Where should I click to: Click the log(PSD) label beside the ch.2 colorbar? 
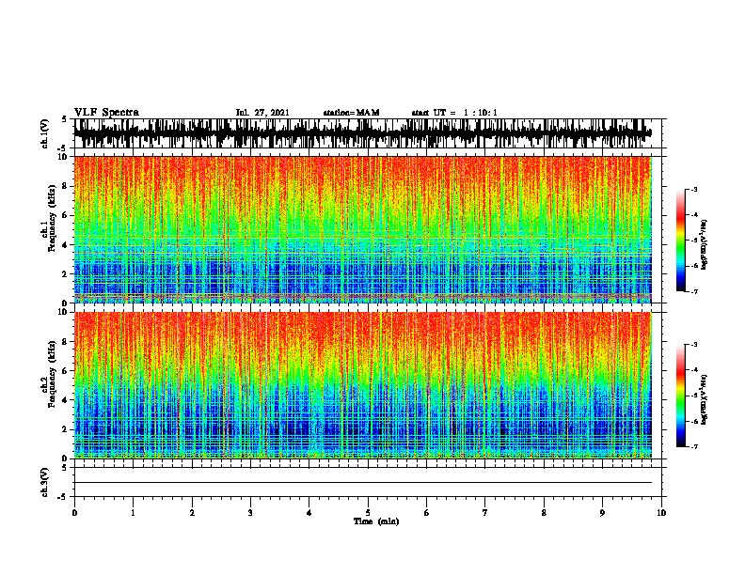click(x=704, y=399)
